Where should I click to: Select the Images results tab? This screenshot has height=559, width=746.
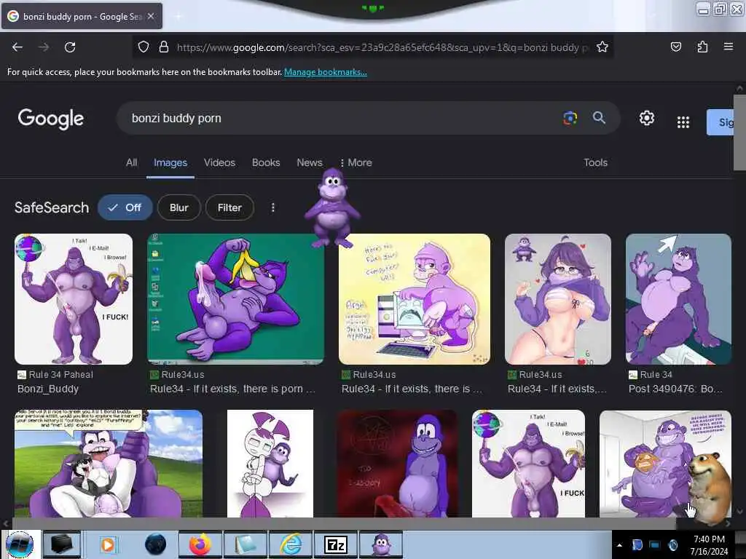click(170, 162)
